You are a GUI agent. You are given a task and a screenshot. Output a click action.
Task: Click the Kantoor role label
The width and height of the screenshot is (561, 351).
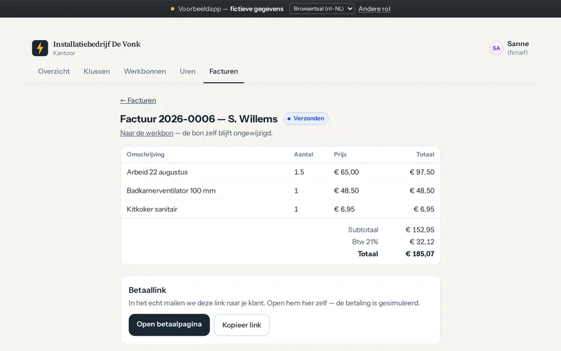coord(64,53)
